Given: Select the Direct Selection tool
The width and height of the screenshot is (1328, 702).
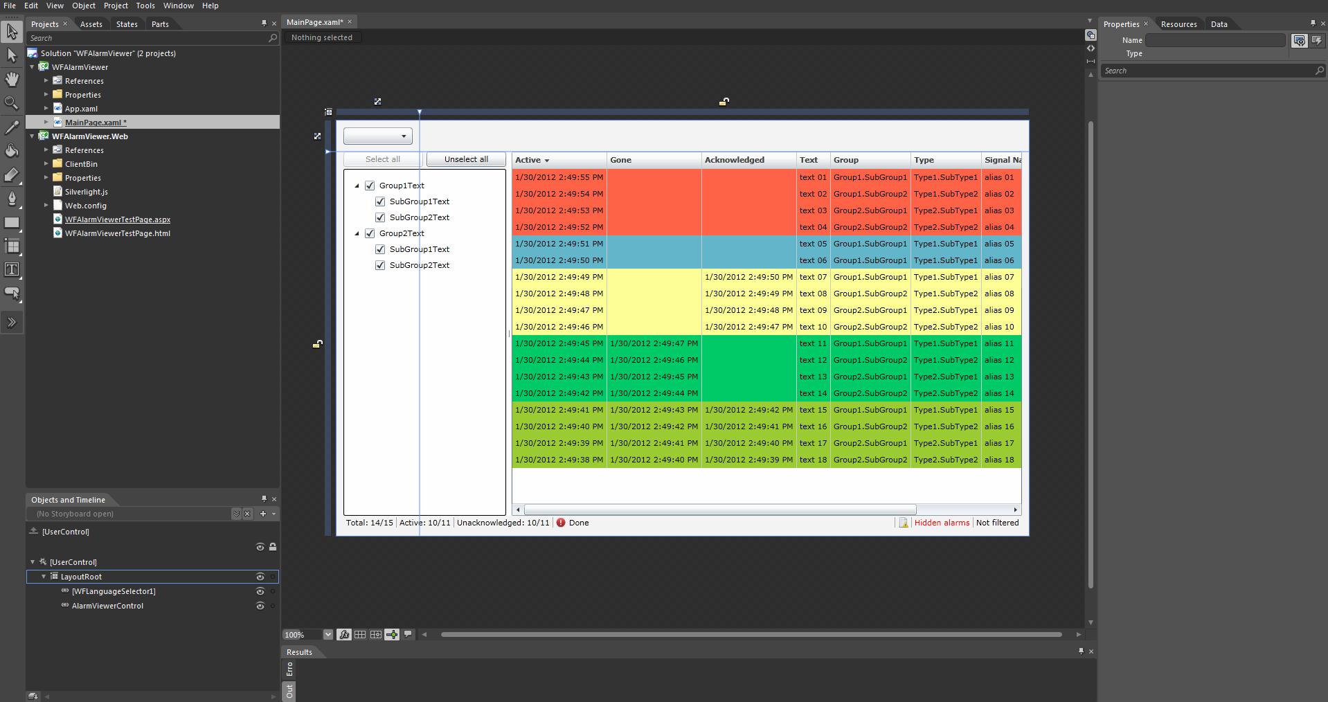Looking at the screenshot, I should point(12,55).
